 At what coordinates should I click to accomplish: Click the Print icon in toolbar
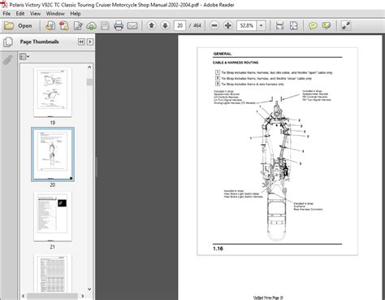pyautogui.click(x=119, y=26)
